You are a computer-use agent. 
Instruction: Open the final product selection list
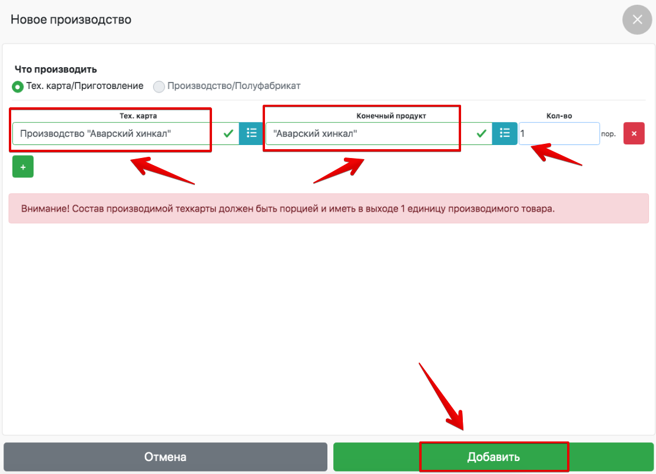click(x=505, y=133)
